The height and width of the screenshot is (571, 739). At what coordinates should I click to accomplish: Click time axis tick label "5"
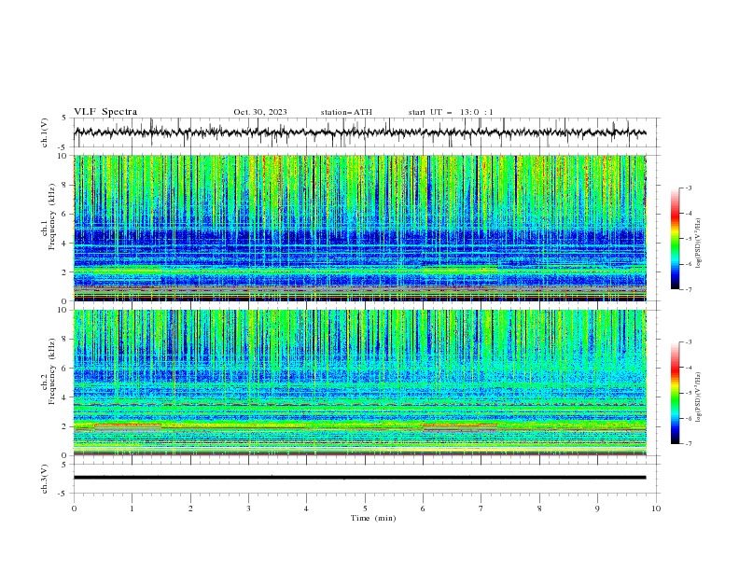(x=365, y=508)
